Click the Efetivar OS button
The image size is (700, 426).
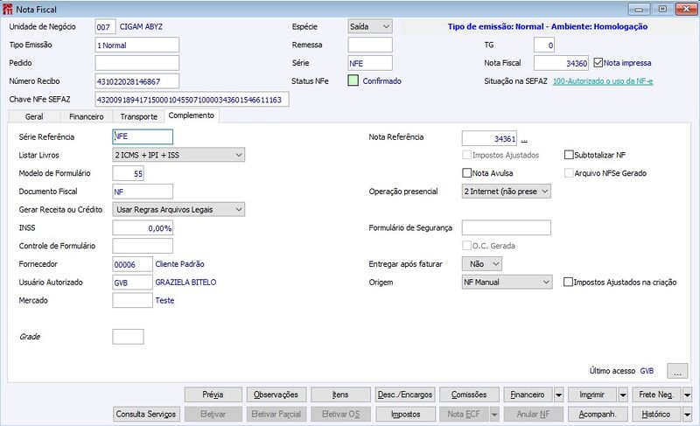(340, 415)
